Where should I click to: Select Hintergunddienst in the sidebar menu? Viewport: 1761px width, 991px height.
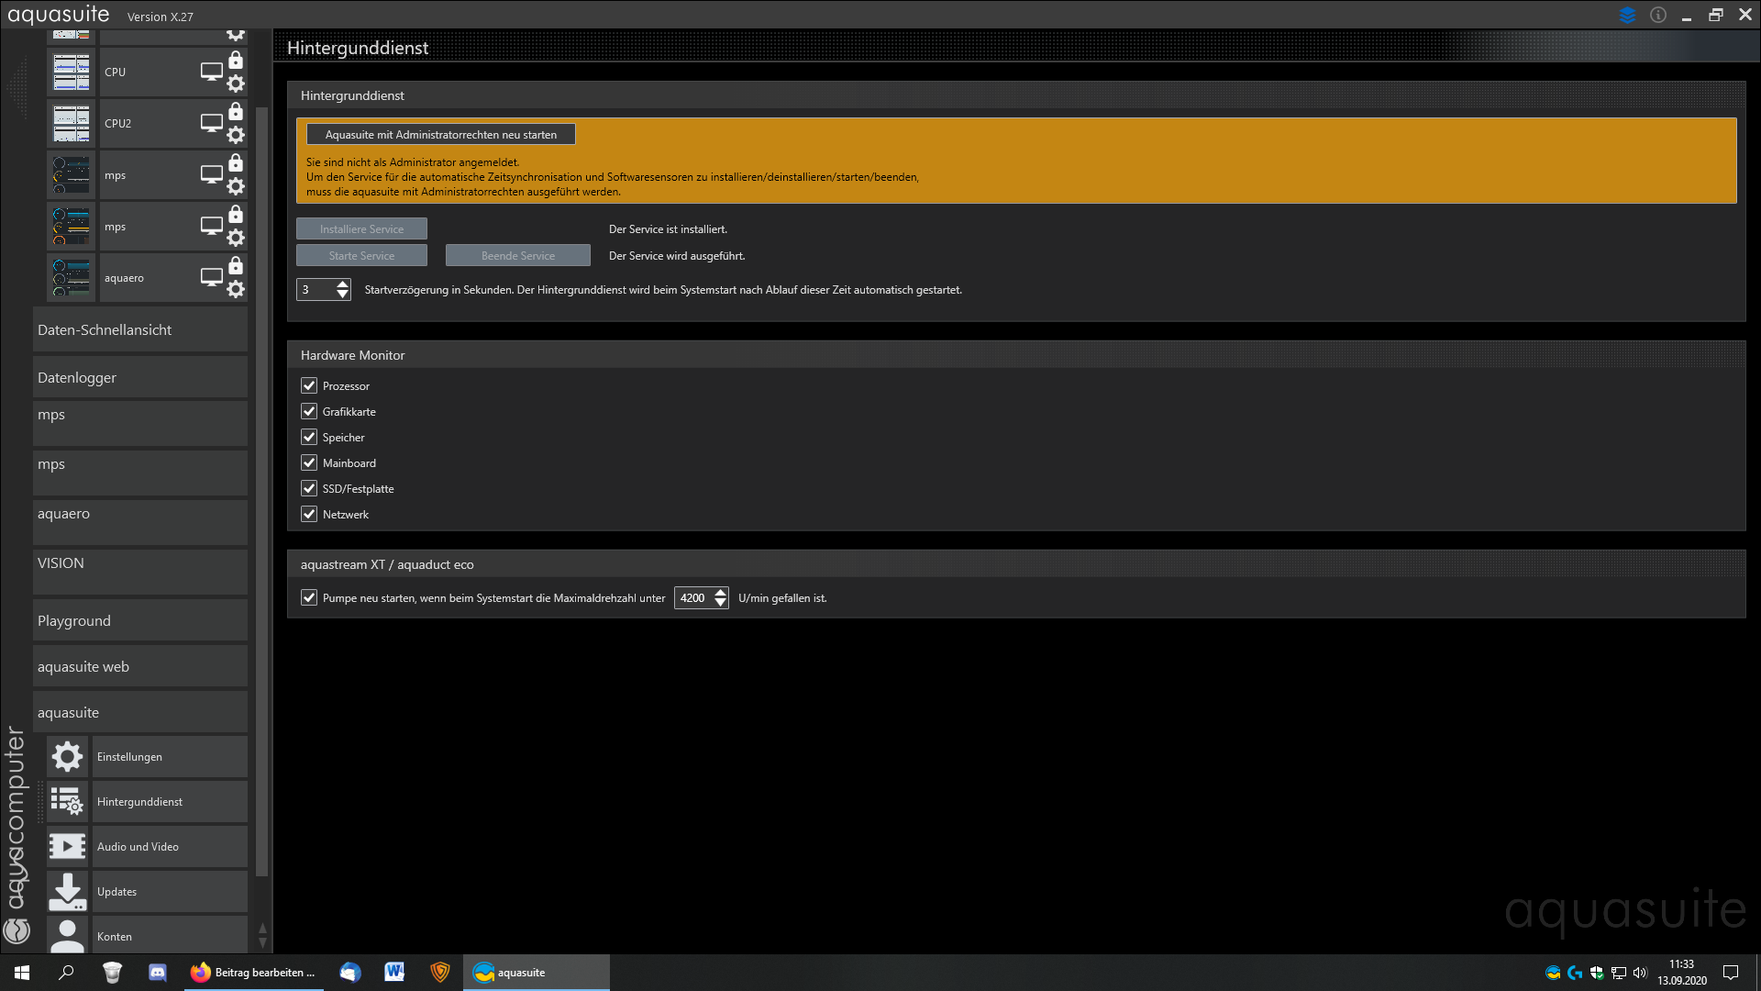139,802
